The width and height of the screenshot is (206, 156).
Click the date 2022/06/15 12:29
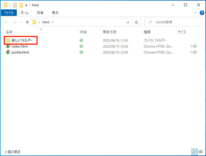[115, 52]
